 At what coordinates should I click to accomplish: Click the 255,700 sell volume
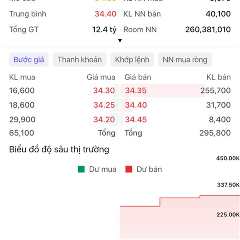pyautogui.click(x=216, y=91)
